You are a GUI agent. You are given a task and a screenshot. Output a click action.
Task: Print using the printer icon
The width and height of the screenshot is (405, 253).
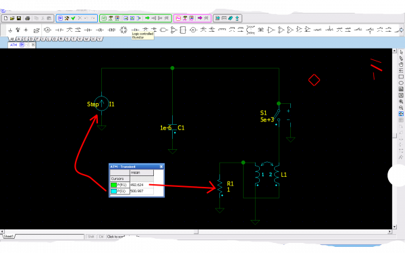(x=27, y=18)
